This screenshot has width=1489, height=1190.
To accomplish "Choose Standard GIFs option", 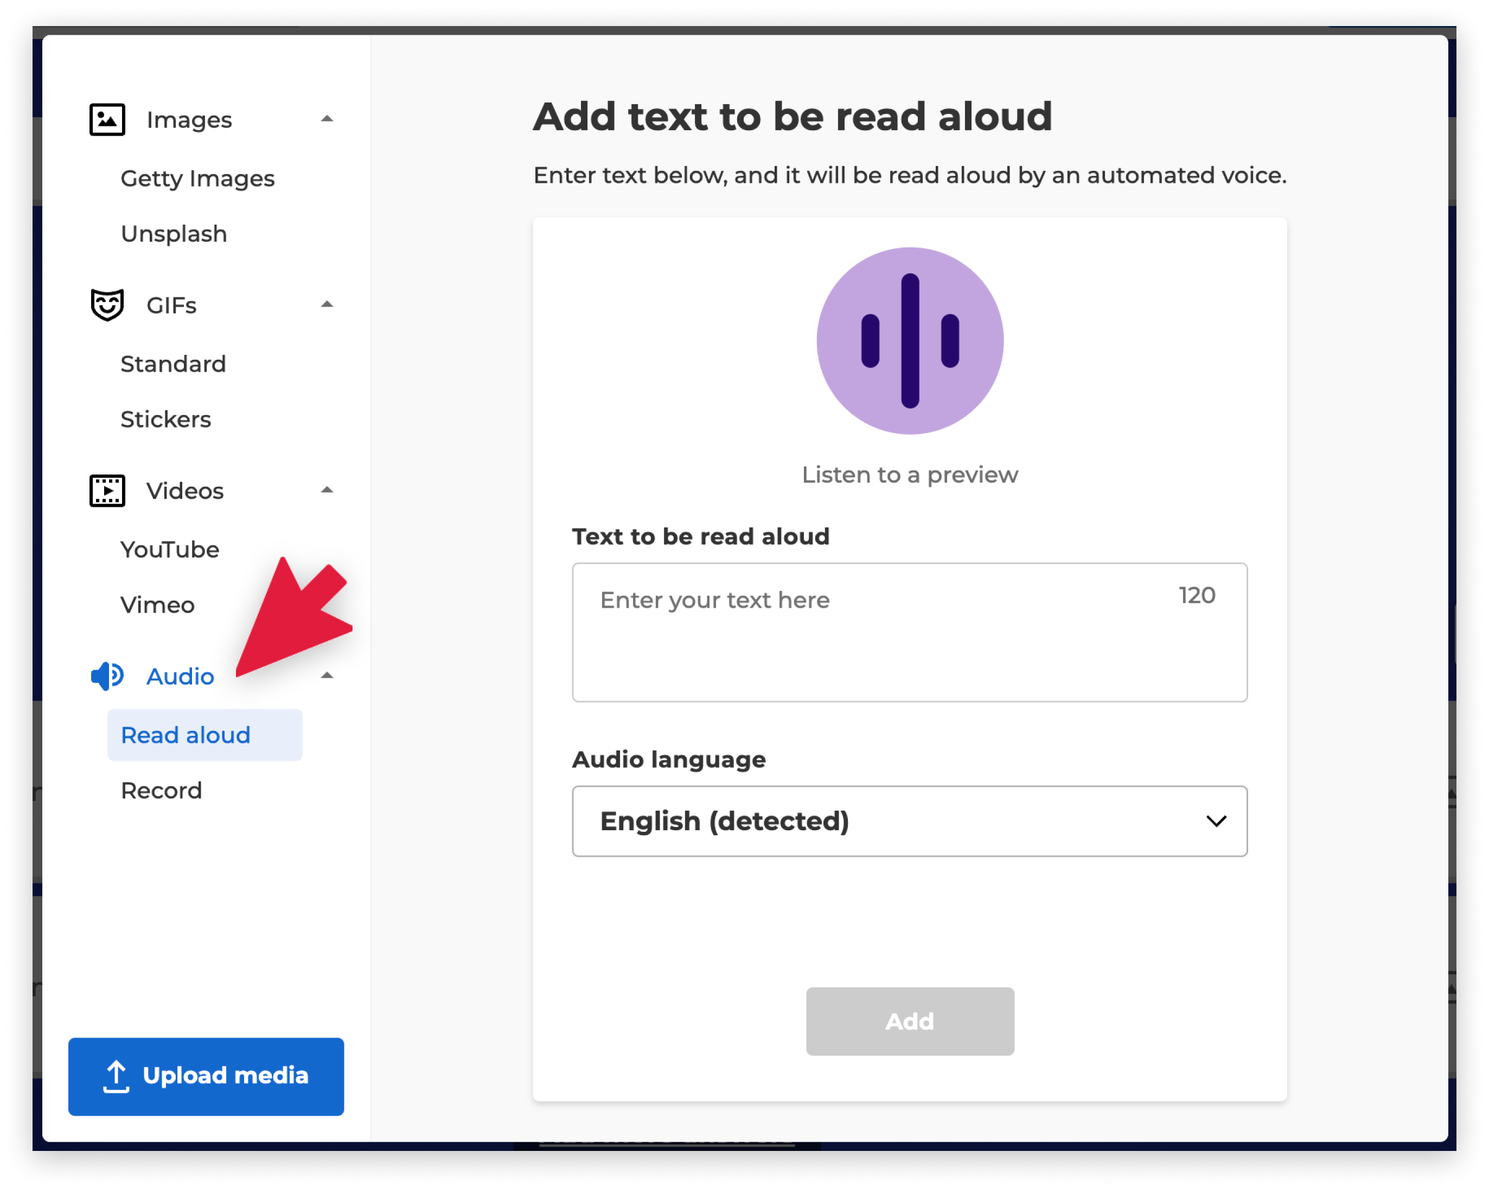I will [174, 364].
